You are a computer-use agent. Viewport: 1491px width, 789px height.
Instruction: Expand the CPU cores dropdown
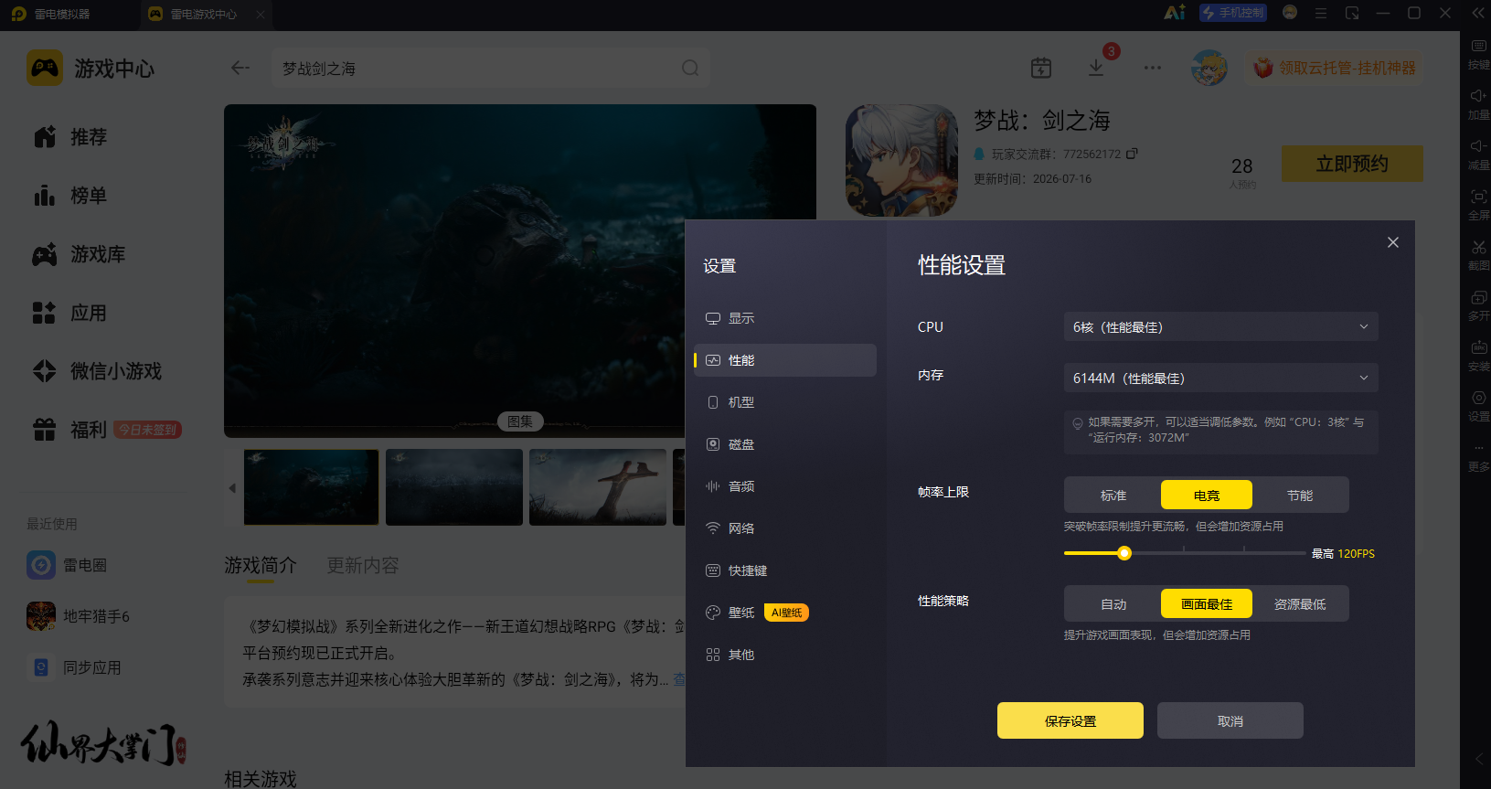(1221, 326)
